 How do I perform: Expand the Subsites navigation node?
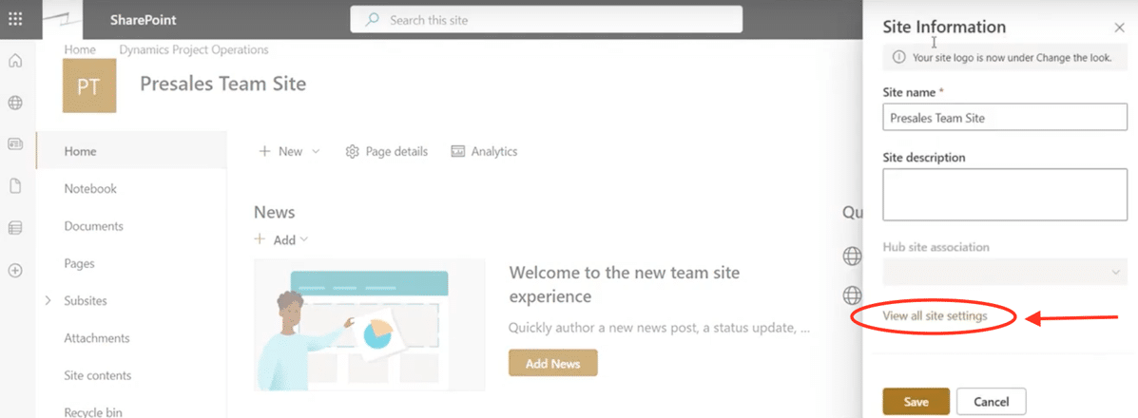48,301
